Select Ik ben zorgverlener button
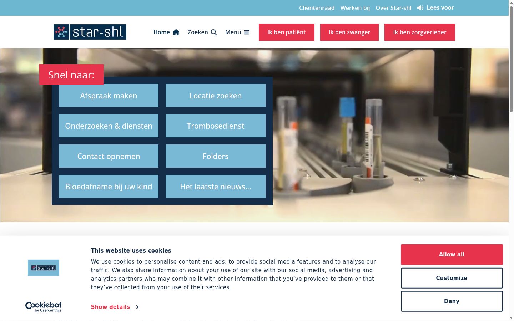 coord(420,32)
